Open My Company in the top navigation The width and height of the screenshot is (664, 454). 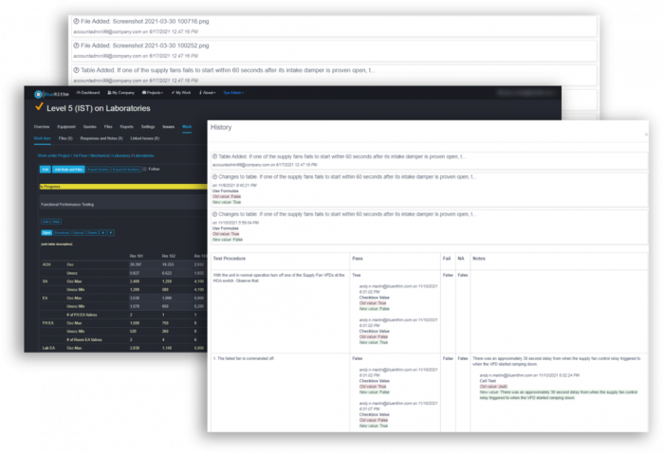[x=120, y=93]
